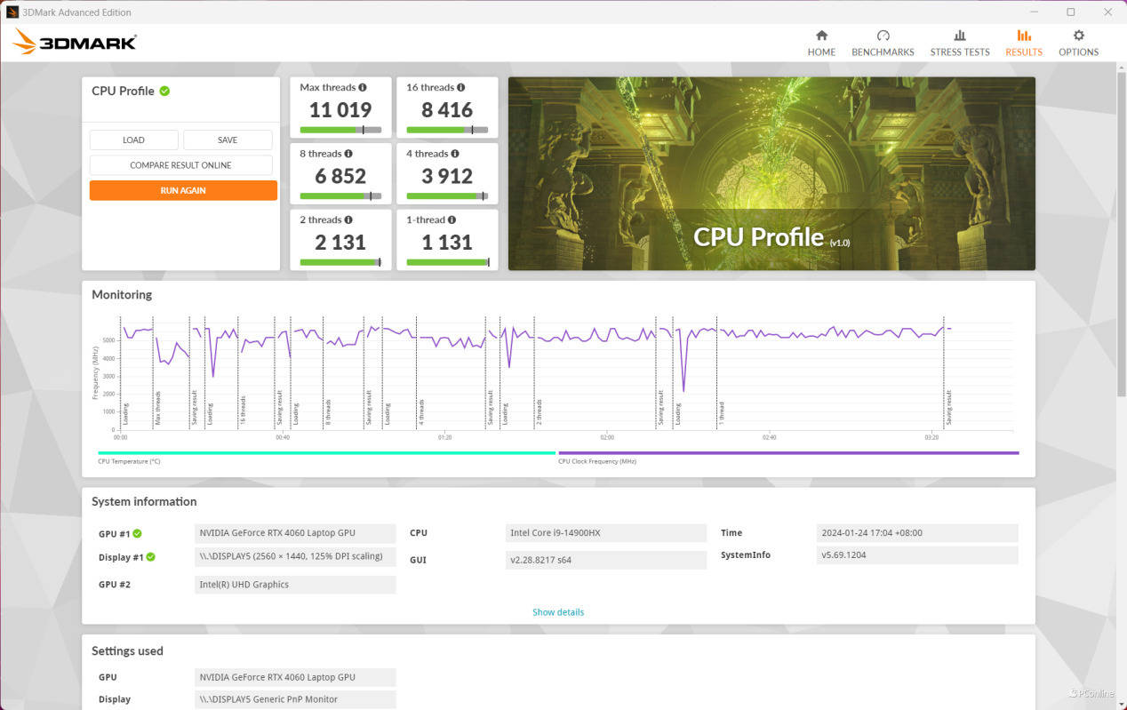This screenshot has height=710, width=1127.
Task: Click info icon next to 1-thread
Action: [452, 219]
